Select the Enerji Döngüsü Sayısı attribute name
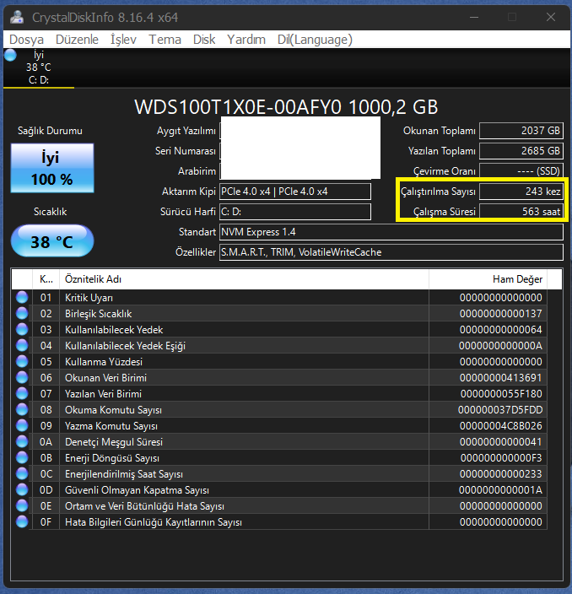Image resolution: width=572 pixels, height=594 pixels. pyautogui.click(x=112, y=458)
